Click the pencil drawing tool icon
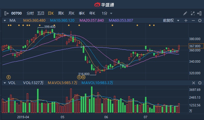 click(x=185, y=13)
